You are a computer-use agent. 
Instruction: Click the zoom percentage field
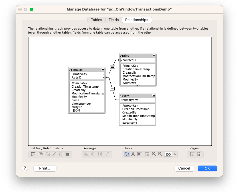point(168,154)
